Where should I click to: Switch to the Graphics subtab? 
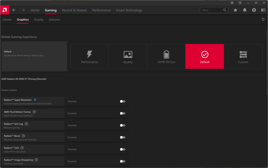tap(23, 19)
